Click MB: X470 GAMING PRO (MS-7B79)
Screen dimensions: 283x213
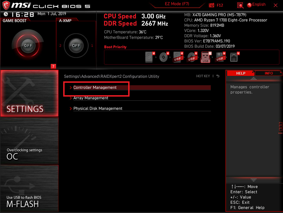coord(215,15)
